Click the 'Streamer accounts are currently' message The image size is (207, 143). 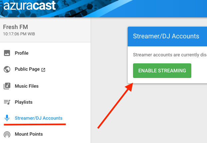(x=170, y=55)
